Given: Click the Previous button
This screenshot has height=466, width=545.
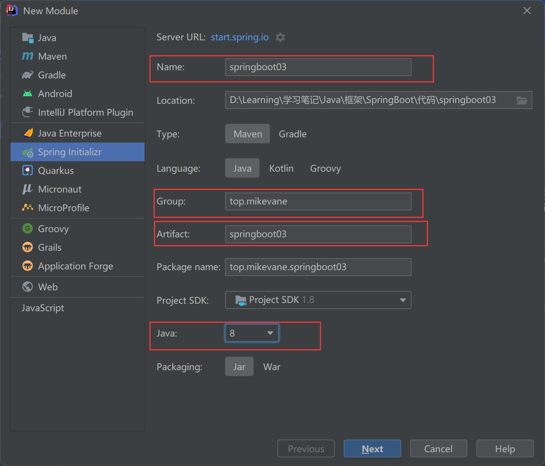Looking at the screenshot, I should (306, 448).
